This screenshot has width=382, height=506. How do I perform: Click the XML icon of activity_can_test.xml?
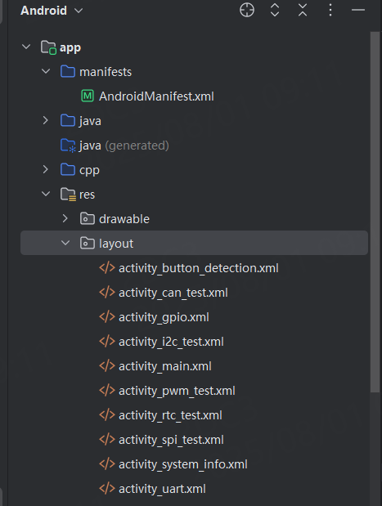coord(107,292)
